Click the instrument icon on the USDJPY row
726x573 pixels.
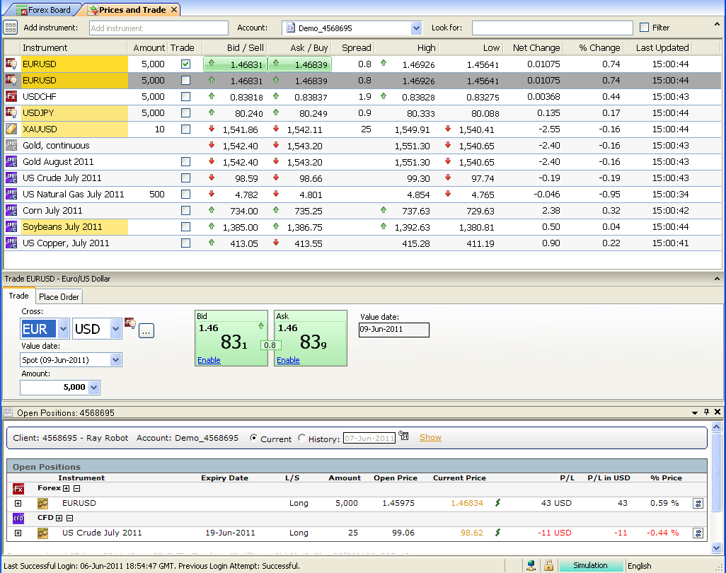tap(11, 113)
